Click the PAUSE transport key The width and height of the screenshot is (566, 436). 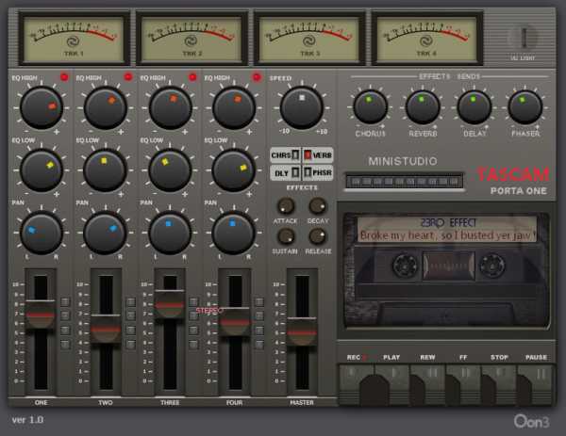coord(535,384)
